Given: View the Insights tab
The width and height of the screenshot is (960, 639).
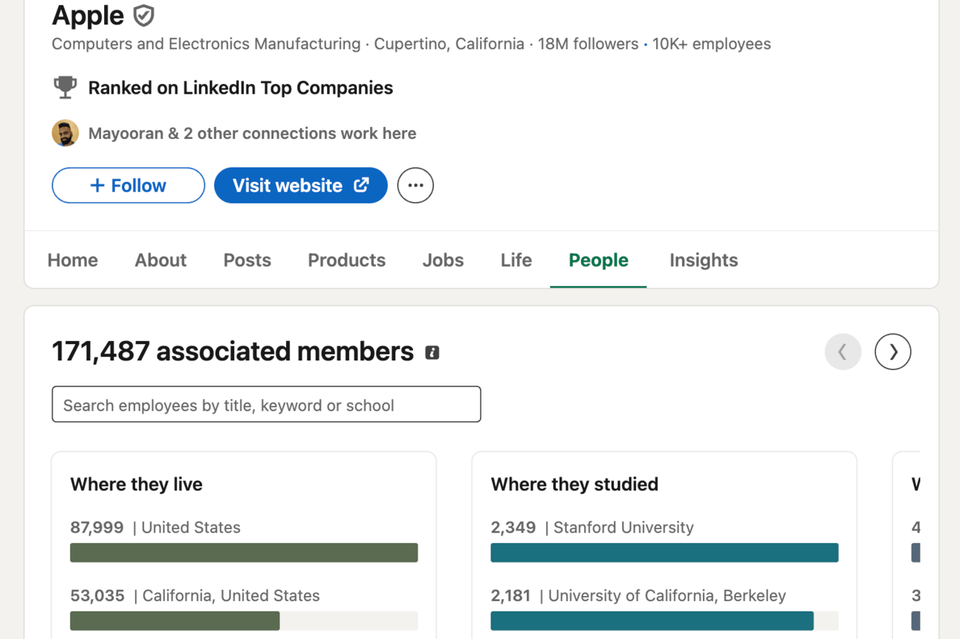Looking at the screenshot, I should tap(704, 260).
